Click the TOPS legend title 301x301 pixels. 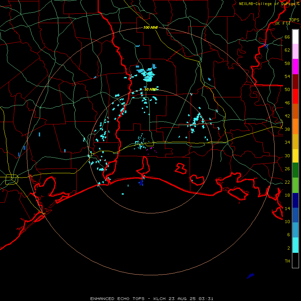[x=294, y=20]
